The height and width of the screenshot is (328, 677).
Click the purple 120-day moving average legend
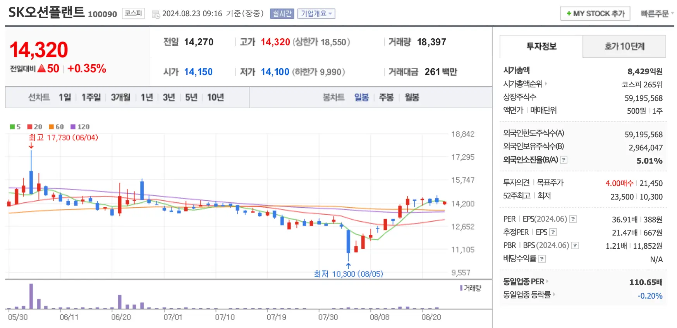point(80,127)
